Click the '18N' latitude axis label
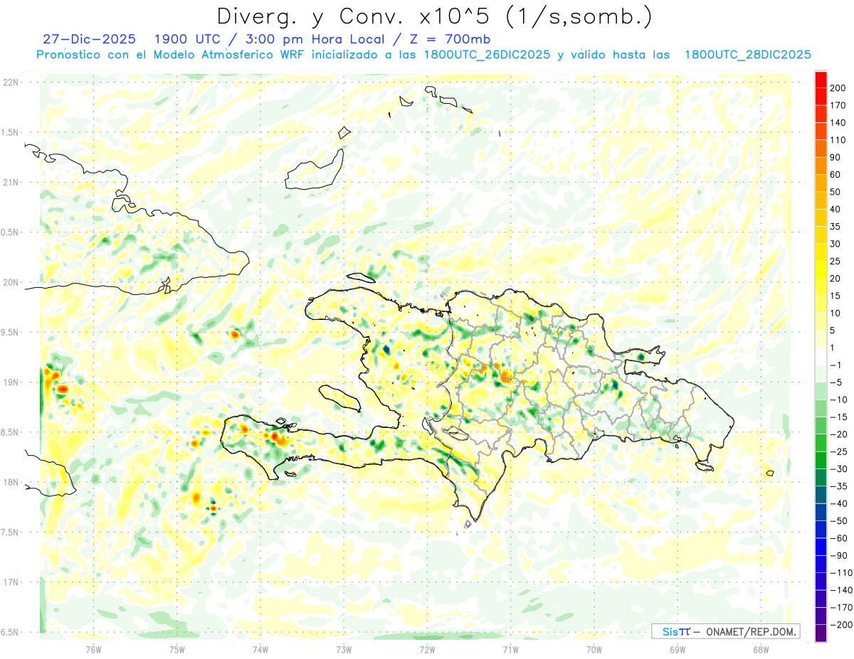Screen dimensions: 854x659 (10, 483)
